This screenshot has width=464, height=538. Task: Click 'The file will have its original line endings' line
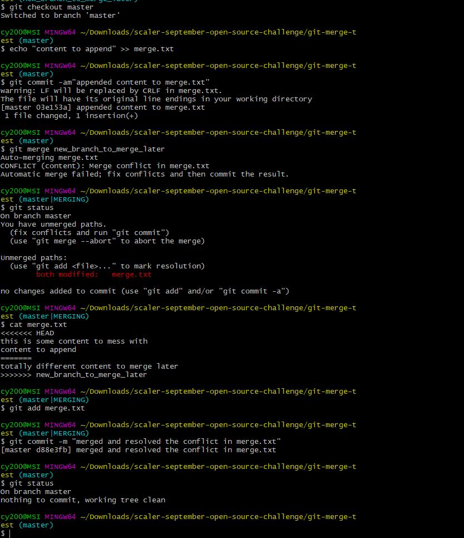[x=156, y=99]
